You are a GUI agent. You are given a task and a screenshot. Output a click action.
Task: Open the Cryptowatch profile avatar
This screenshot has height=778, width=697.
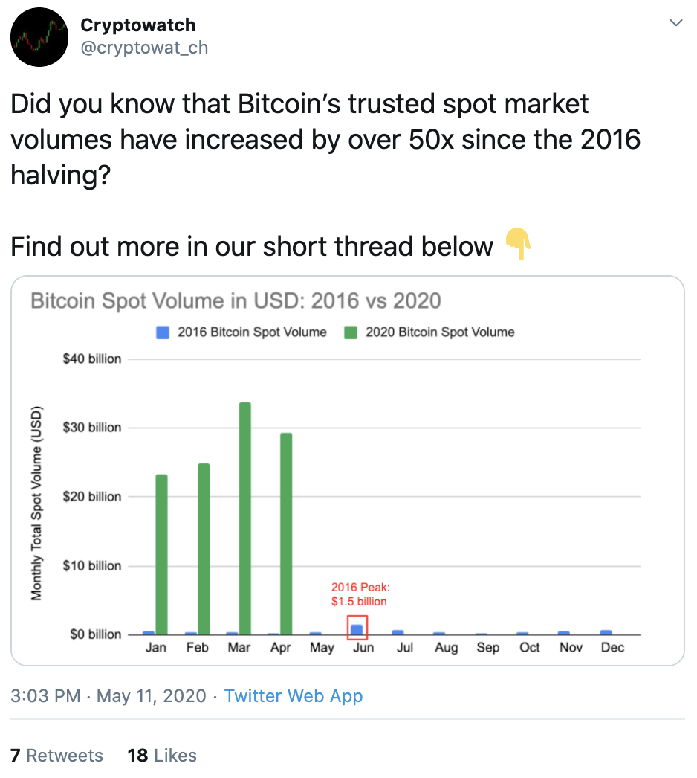39,37
